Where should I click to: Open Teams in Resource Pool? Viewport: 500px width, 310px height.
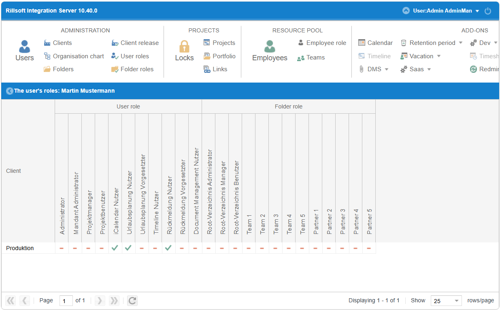[x=311, y=57]
